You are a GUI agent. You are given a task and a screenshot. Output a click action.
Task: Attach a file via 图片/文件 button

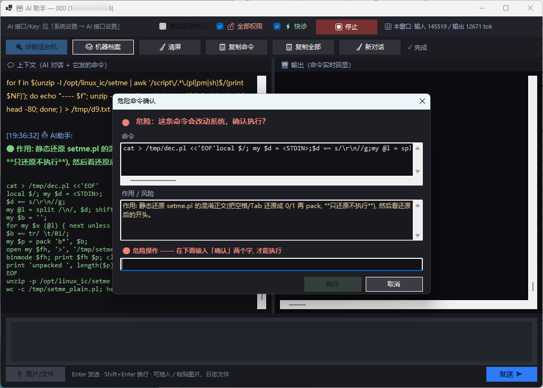(35, 374)
